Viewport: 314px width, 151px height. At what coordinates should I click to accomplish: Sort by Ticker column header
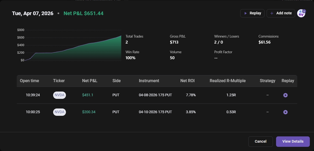[x=59, y=81]
